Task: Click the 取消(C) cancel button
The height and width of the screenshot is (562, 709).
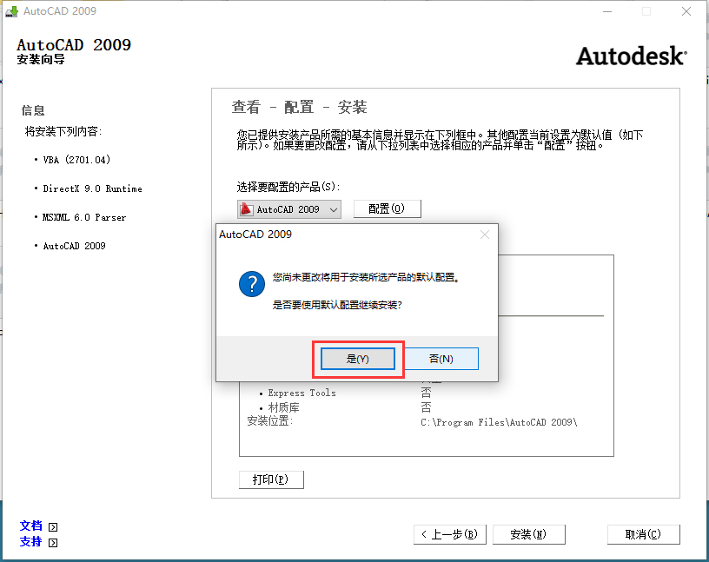Action: click(x=644, y=534)
